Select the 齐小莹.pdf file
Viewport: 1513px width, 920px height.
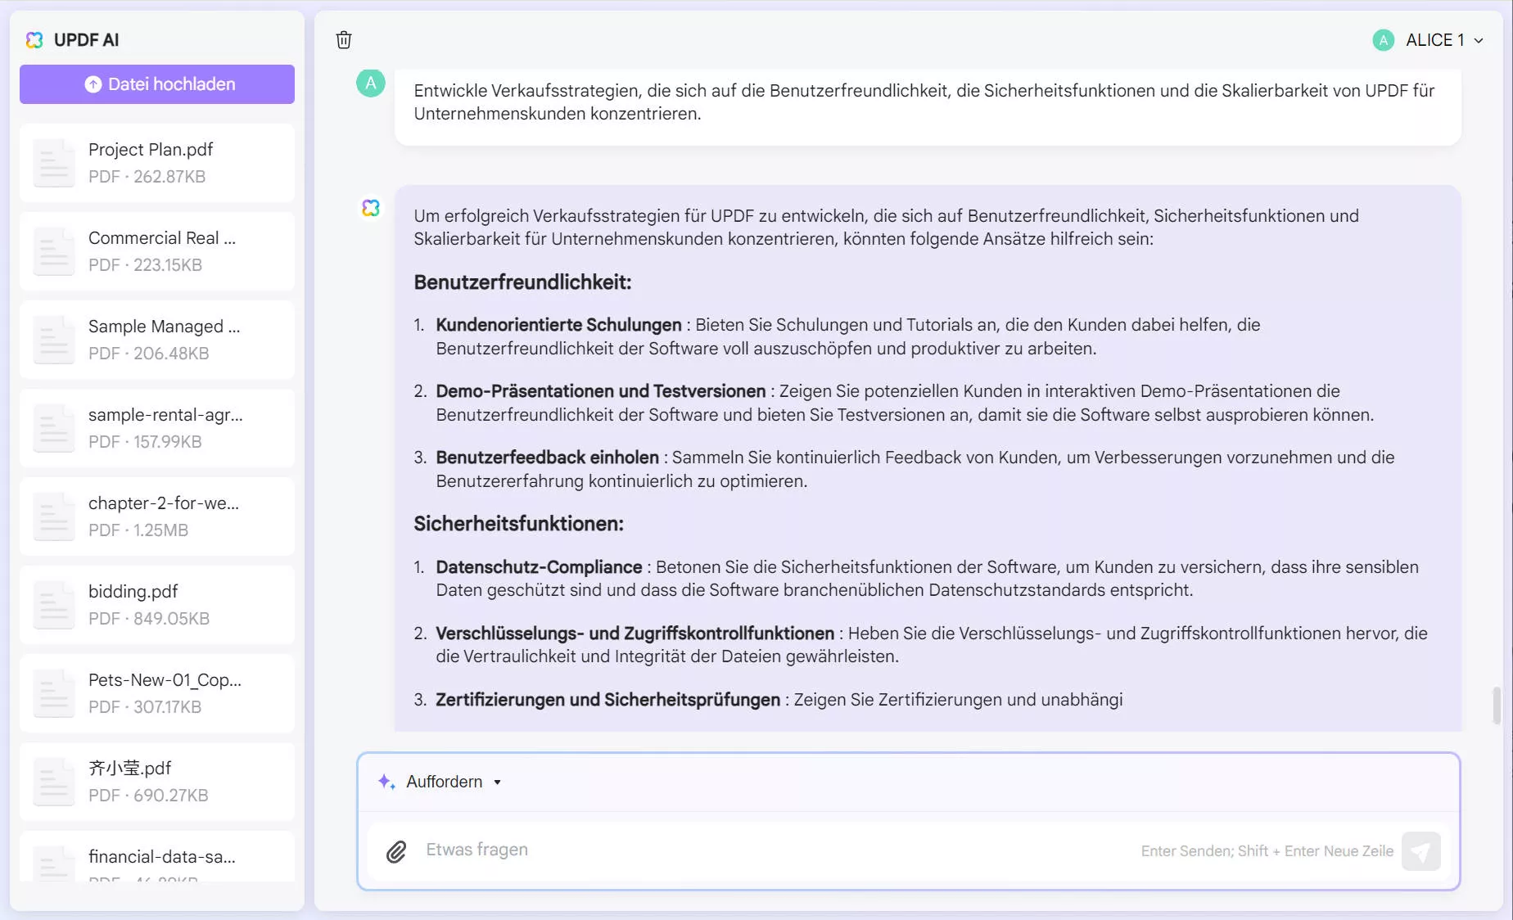point(156,781)
